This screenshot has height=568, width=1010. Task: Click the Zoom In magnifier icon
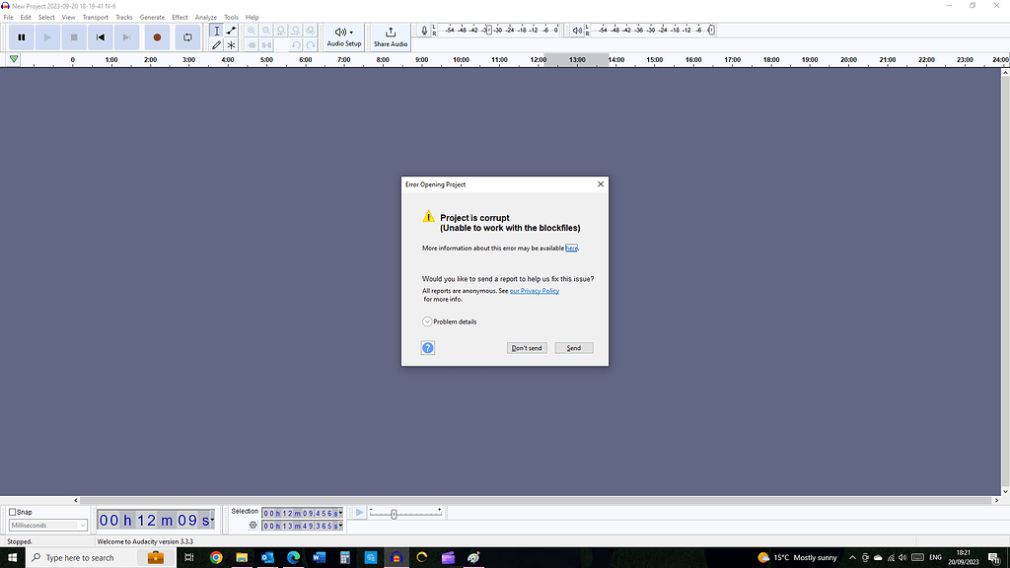pyautogui.click(x=252, y=31)
